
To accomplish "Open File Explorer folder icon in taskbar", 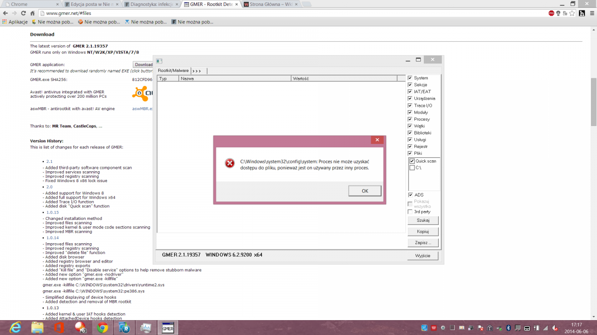I will coord(37,328).
